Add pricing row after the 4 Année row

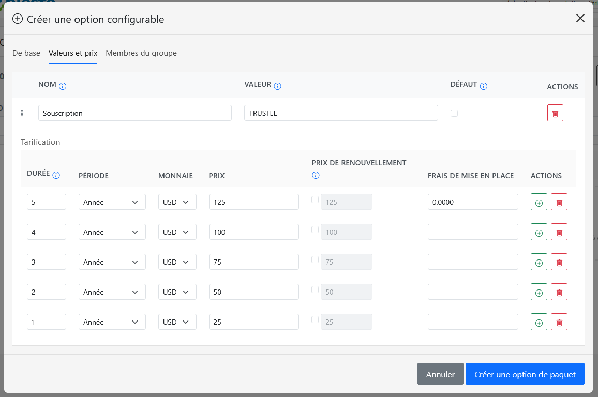pos(539,232)
